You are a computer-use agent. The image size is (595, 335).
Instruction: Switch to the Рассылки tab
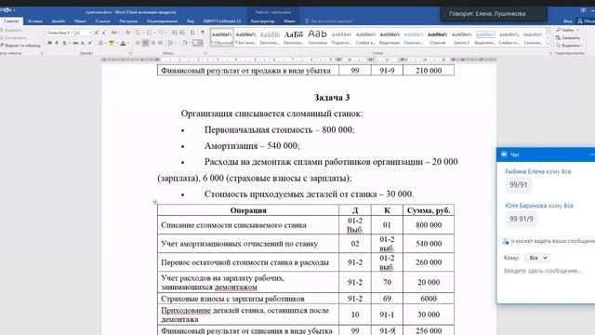(x=128, y=20)
